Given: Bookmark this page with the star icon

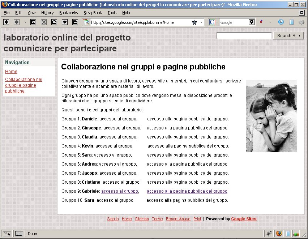Looking at the screenshot, I should (194, 22).
